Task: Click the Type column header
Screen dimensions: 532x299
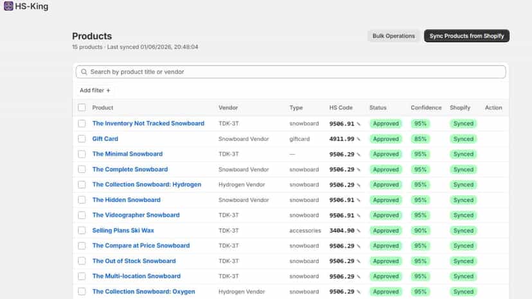Action: (296, 107)
